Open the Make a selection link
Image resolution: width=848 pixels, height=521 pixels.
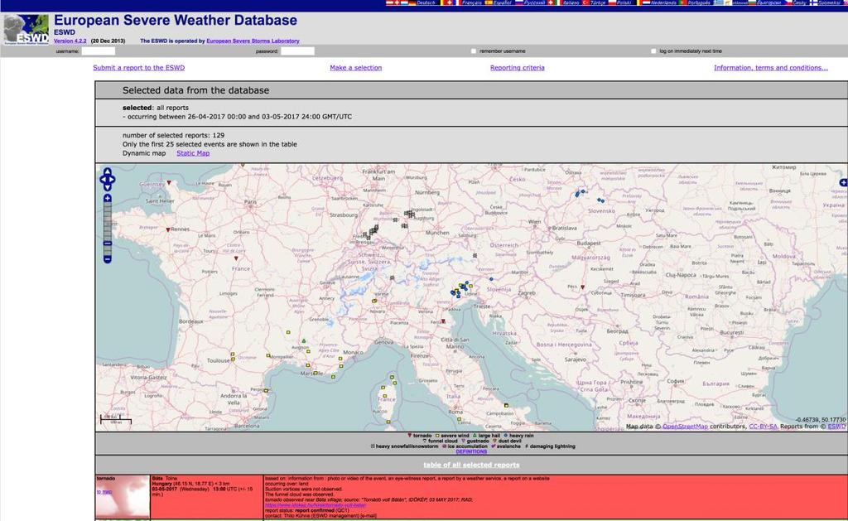356,68
